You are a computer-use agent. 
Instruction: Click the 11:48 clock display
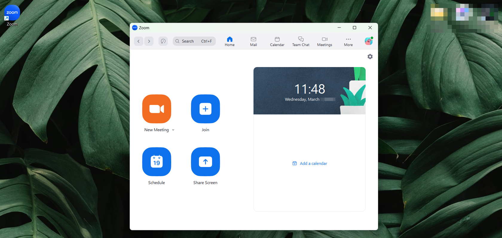(x=310, y=89)
